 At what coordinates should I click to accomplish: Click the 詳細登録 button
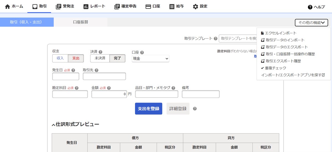pos(178,108)
